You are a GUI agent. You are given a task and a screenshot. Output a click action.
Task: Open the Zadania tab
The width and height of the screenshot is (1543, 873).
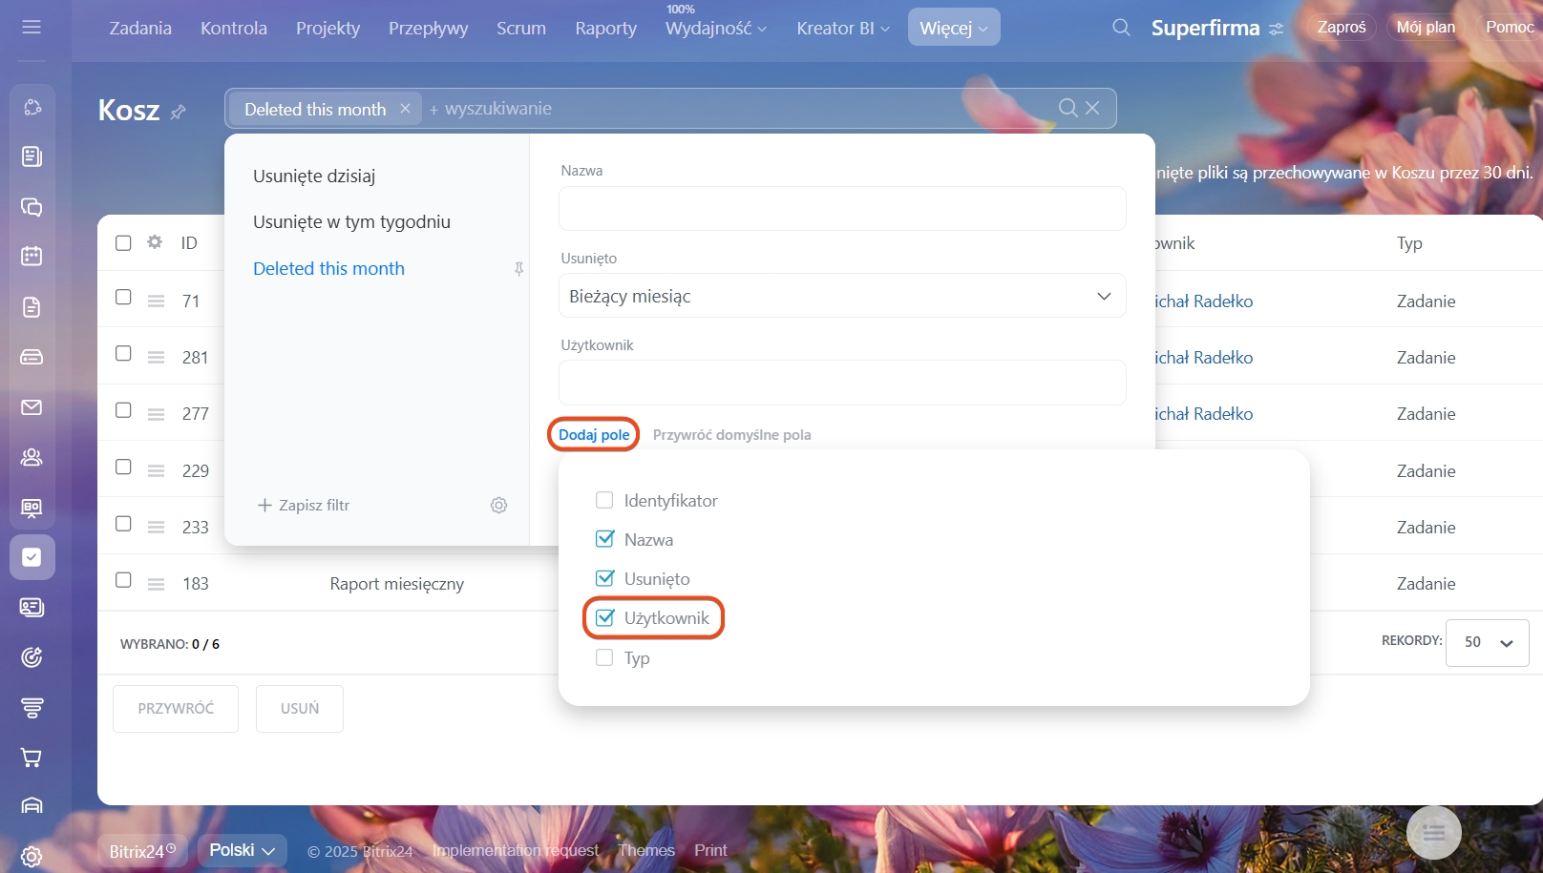point(140,28)
